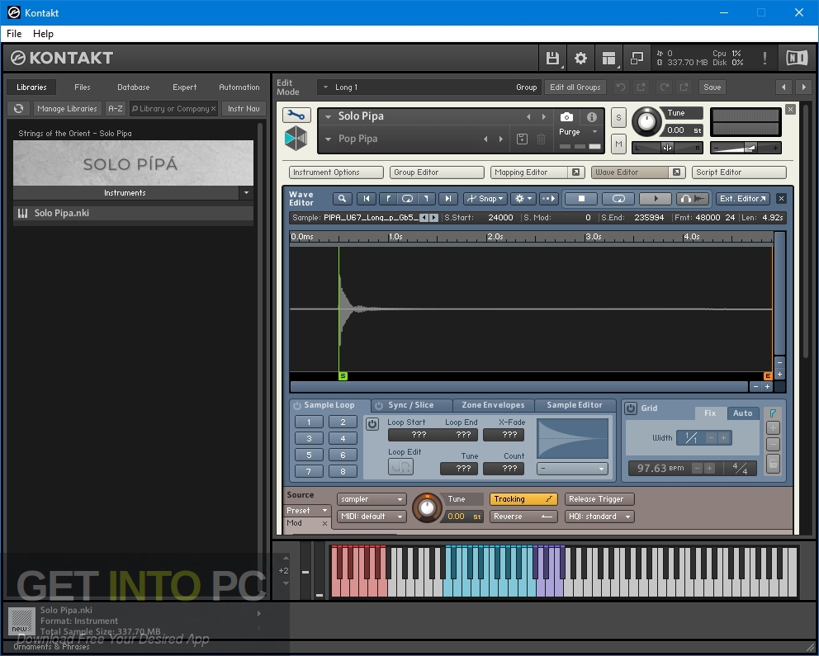Click the M mute button of the instrument
Screen dimensions: 819x656
click(618, 144)
